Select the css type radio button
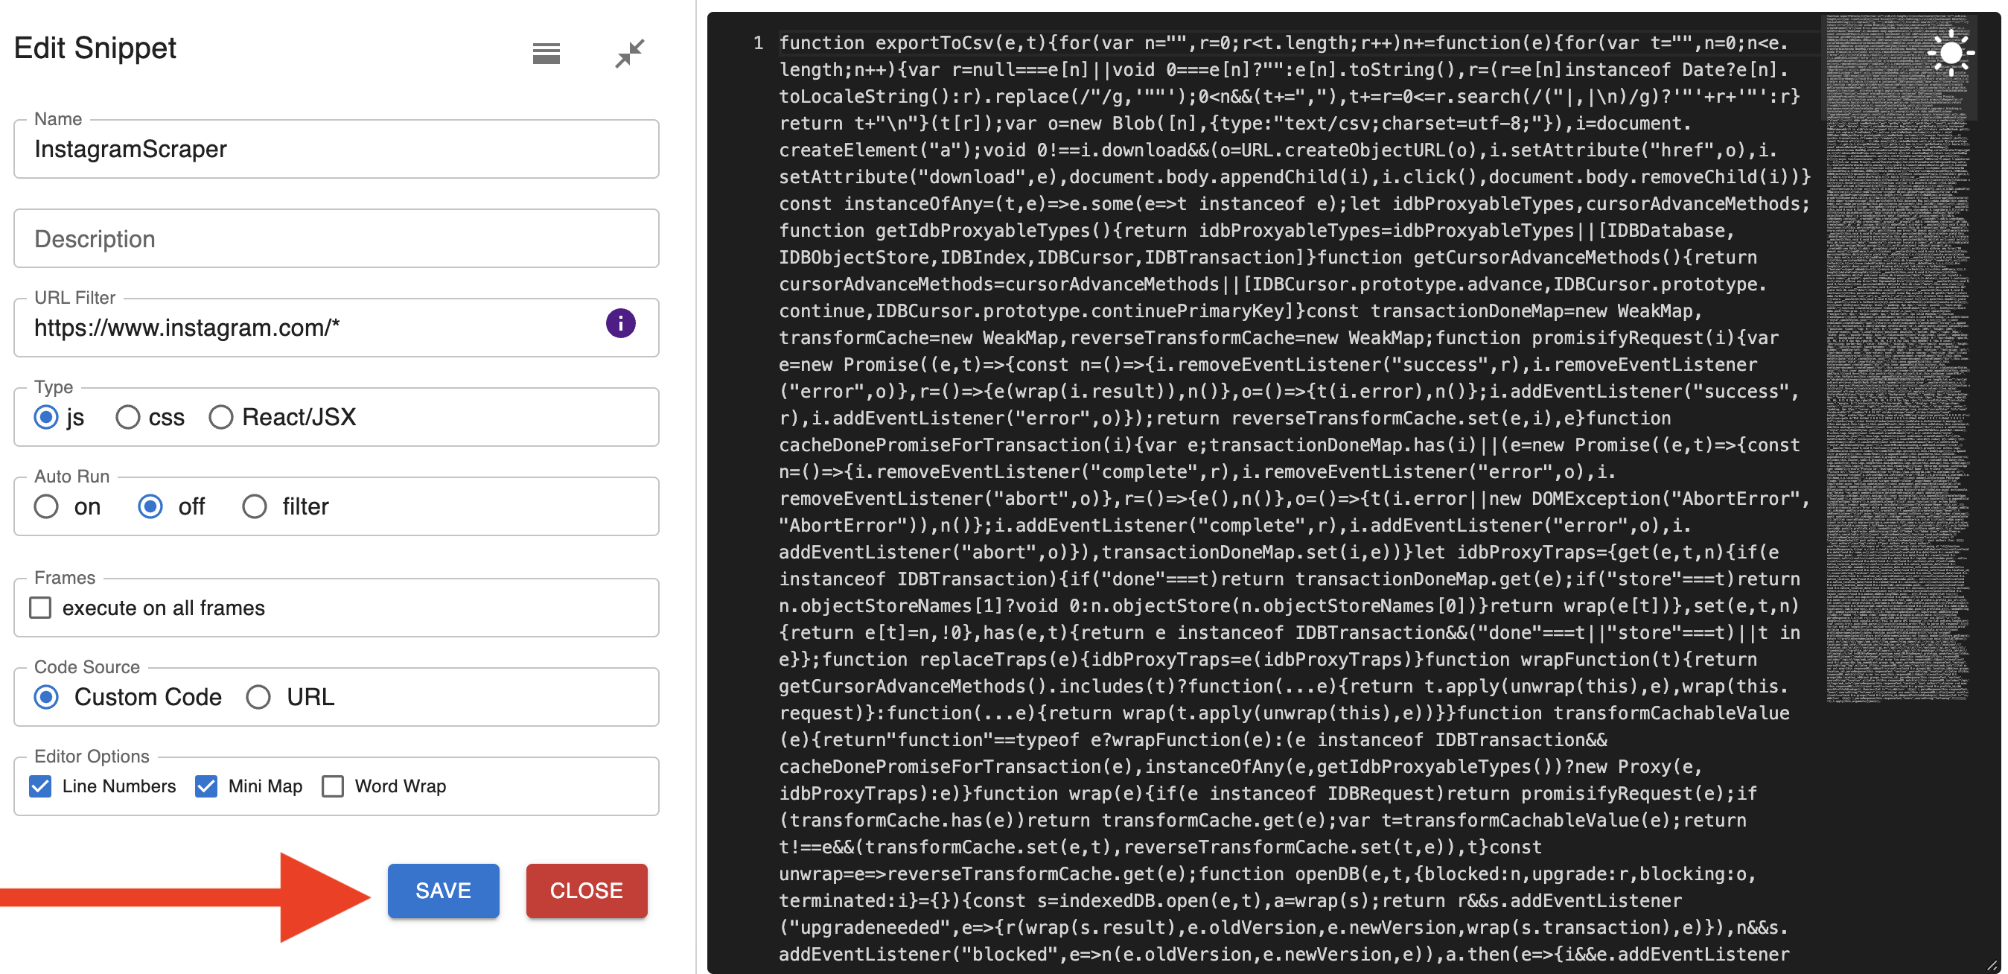 128,417
